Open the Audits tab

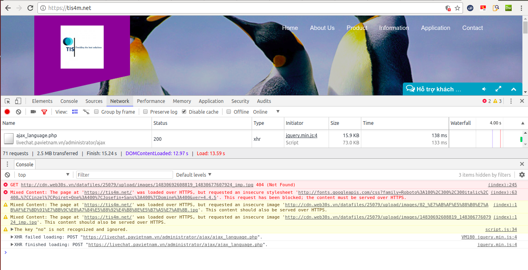[x=264, y=101]
